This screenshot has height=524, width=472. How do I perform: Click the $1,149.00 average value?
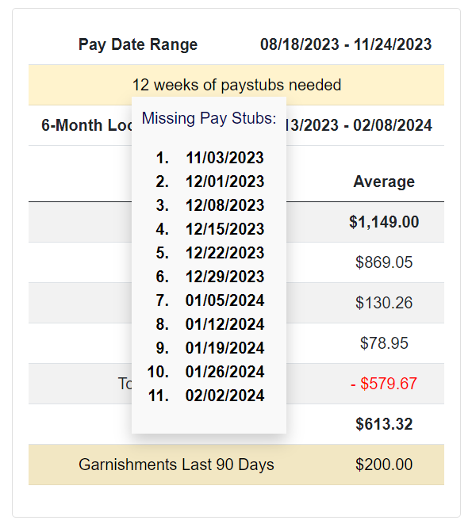[384, 222]
